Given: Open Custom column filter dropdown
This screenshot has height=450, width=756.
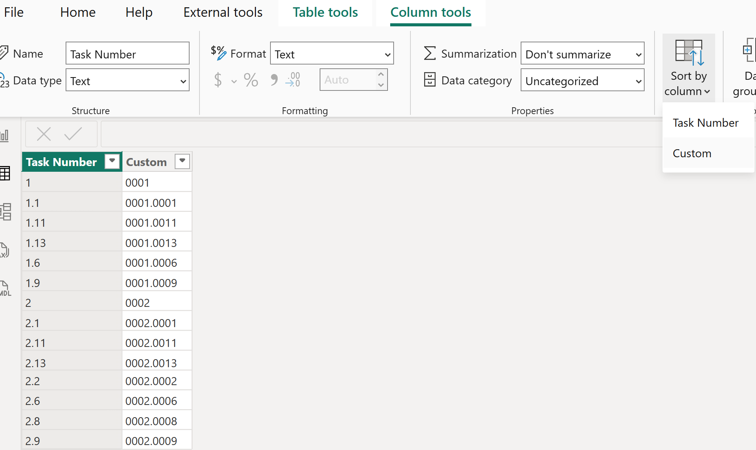Looking at the screenshot, I should click(x=182, y=161).
